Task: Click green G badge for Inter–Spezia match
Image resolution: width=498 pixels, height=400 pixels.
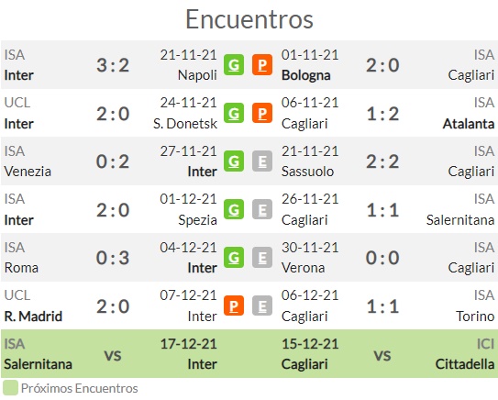Action: pos(234,209)
